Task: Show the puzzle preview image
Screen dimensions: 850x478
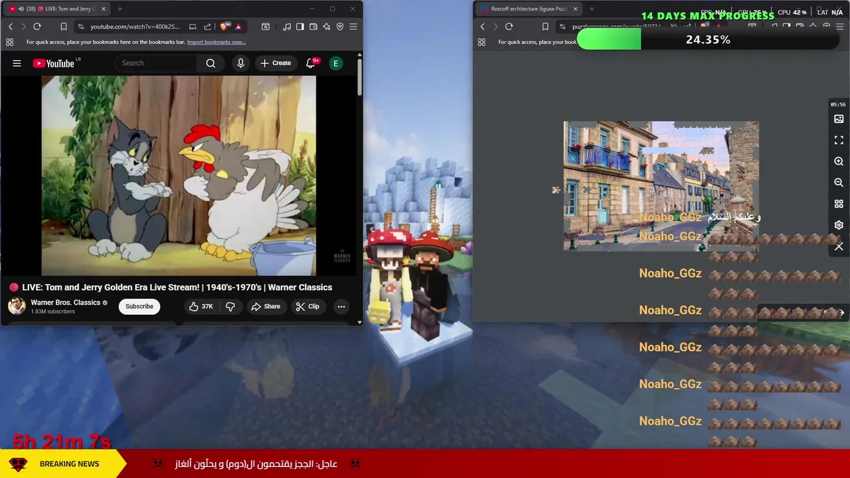Action: click(839, 119)
